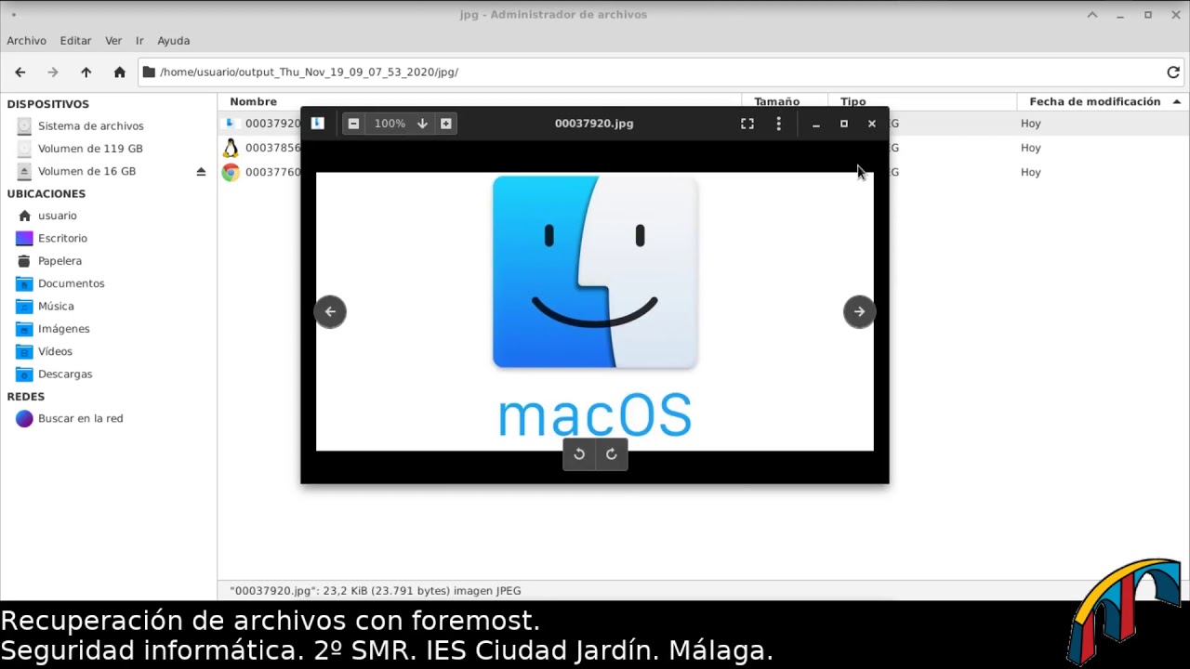The height and width of the screenshot is (669, 1190).
Task: Open the Ir menu
Action: tap(139, 41)
